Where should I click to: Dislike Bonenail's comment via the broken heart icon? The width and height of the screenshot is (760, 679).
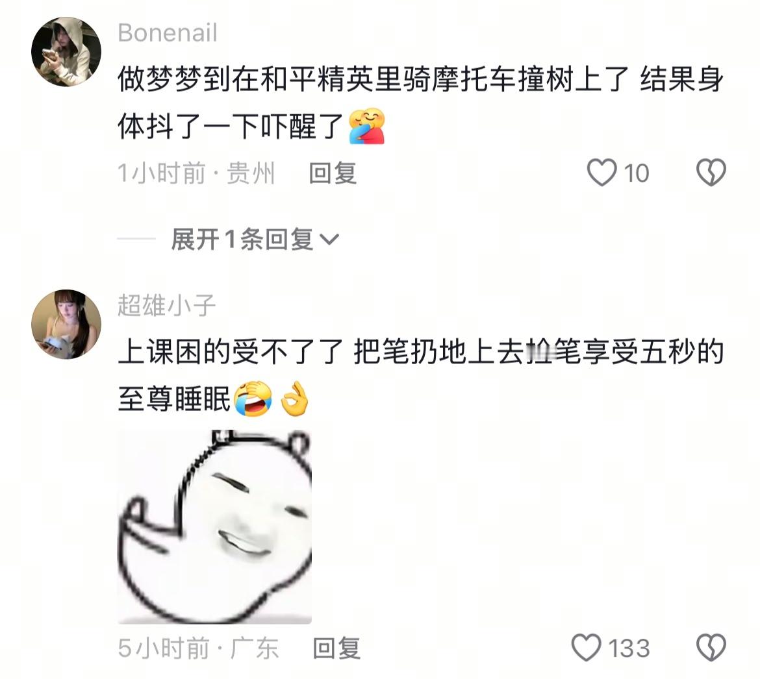tap(711, 173)
